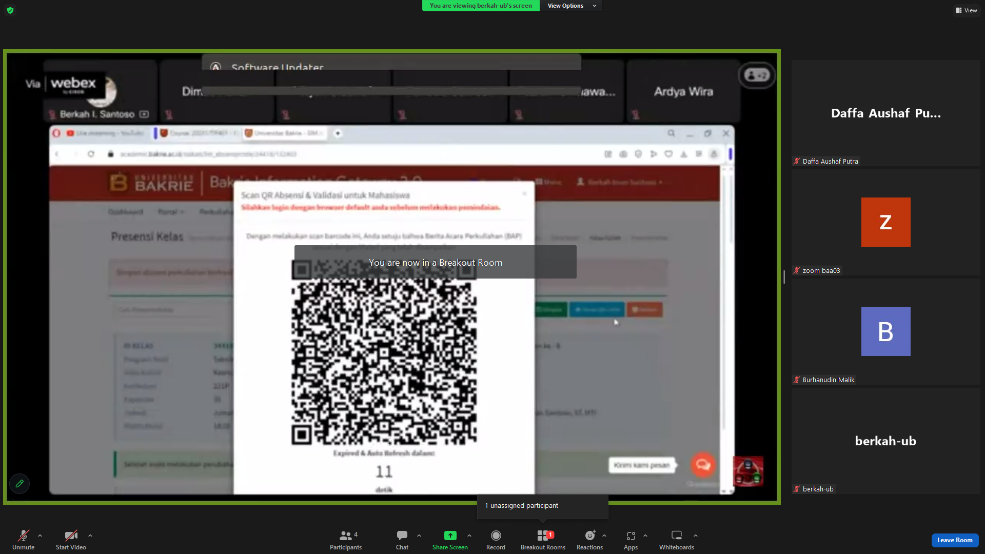Viewport: 985px width, 554px height.
Task: Click the annotation pencil icon
Action: [x=19, y=483]
